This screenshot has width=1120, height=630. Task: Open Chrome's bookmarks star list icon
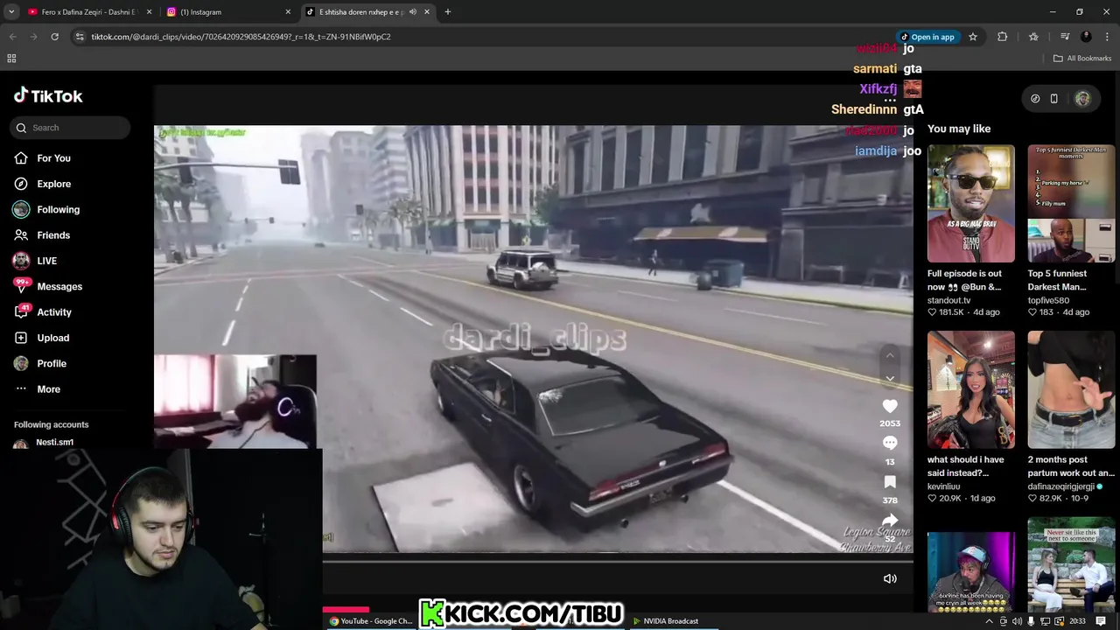(1033, 37)
